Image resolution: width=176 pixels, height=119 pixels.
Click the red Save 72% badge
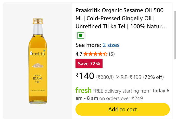[x=89, y=64]
